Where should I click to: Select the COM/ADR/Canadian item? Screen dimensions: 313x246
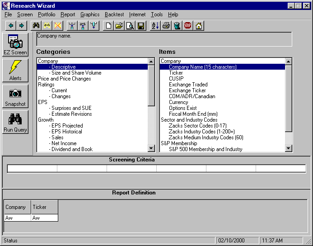[x=222, y=96]
